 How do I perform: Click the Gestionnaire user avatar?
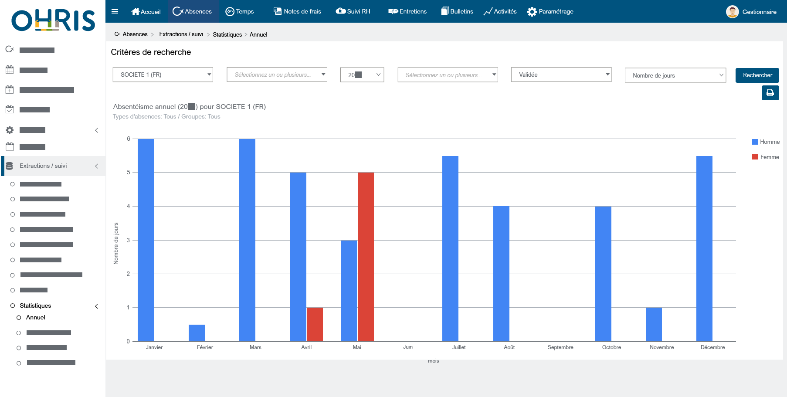(x=732, y=12)
